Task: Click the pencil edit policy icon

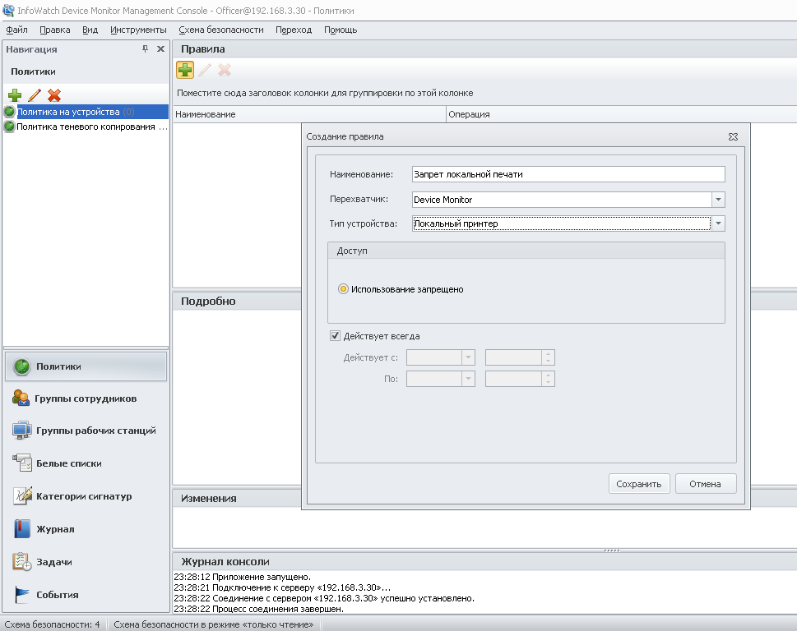Action: pos(35,95)
